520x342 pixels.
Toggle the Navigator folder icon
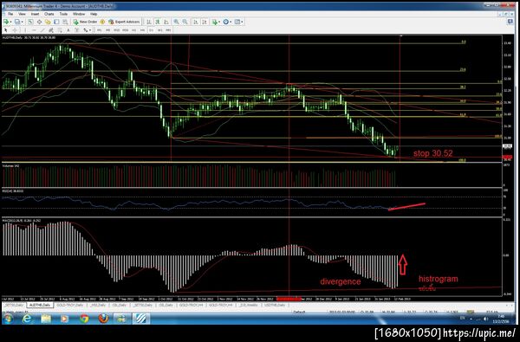48,22
